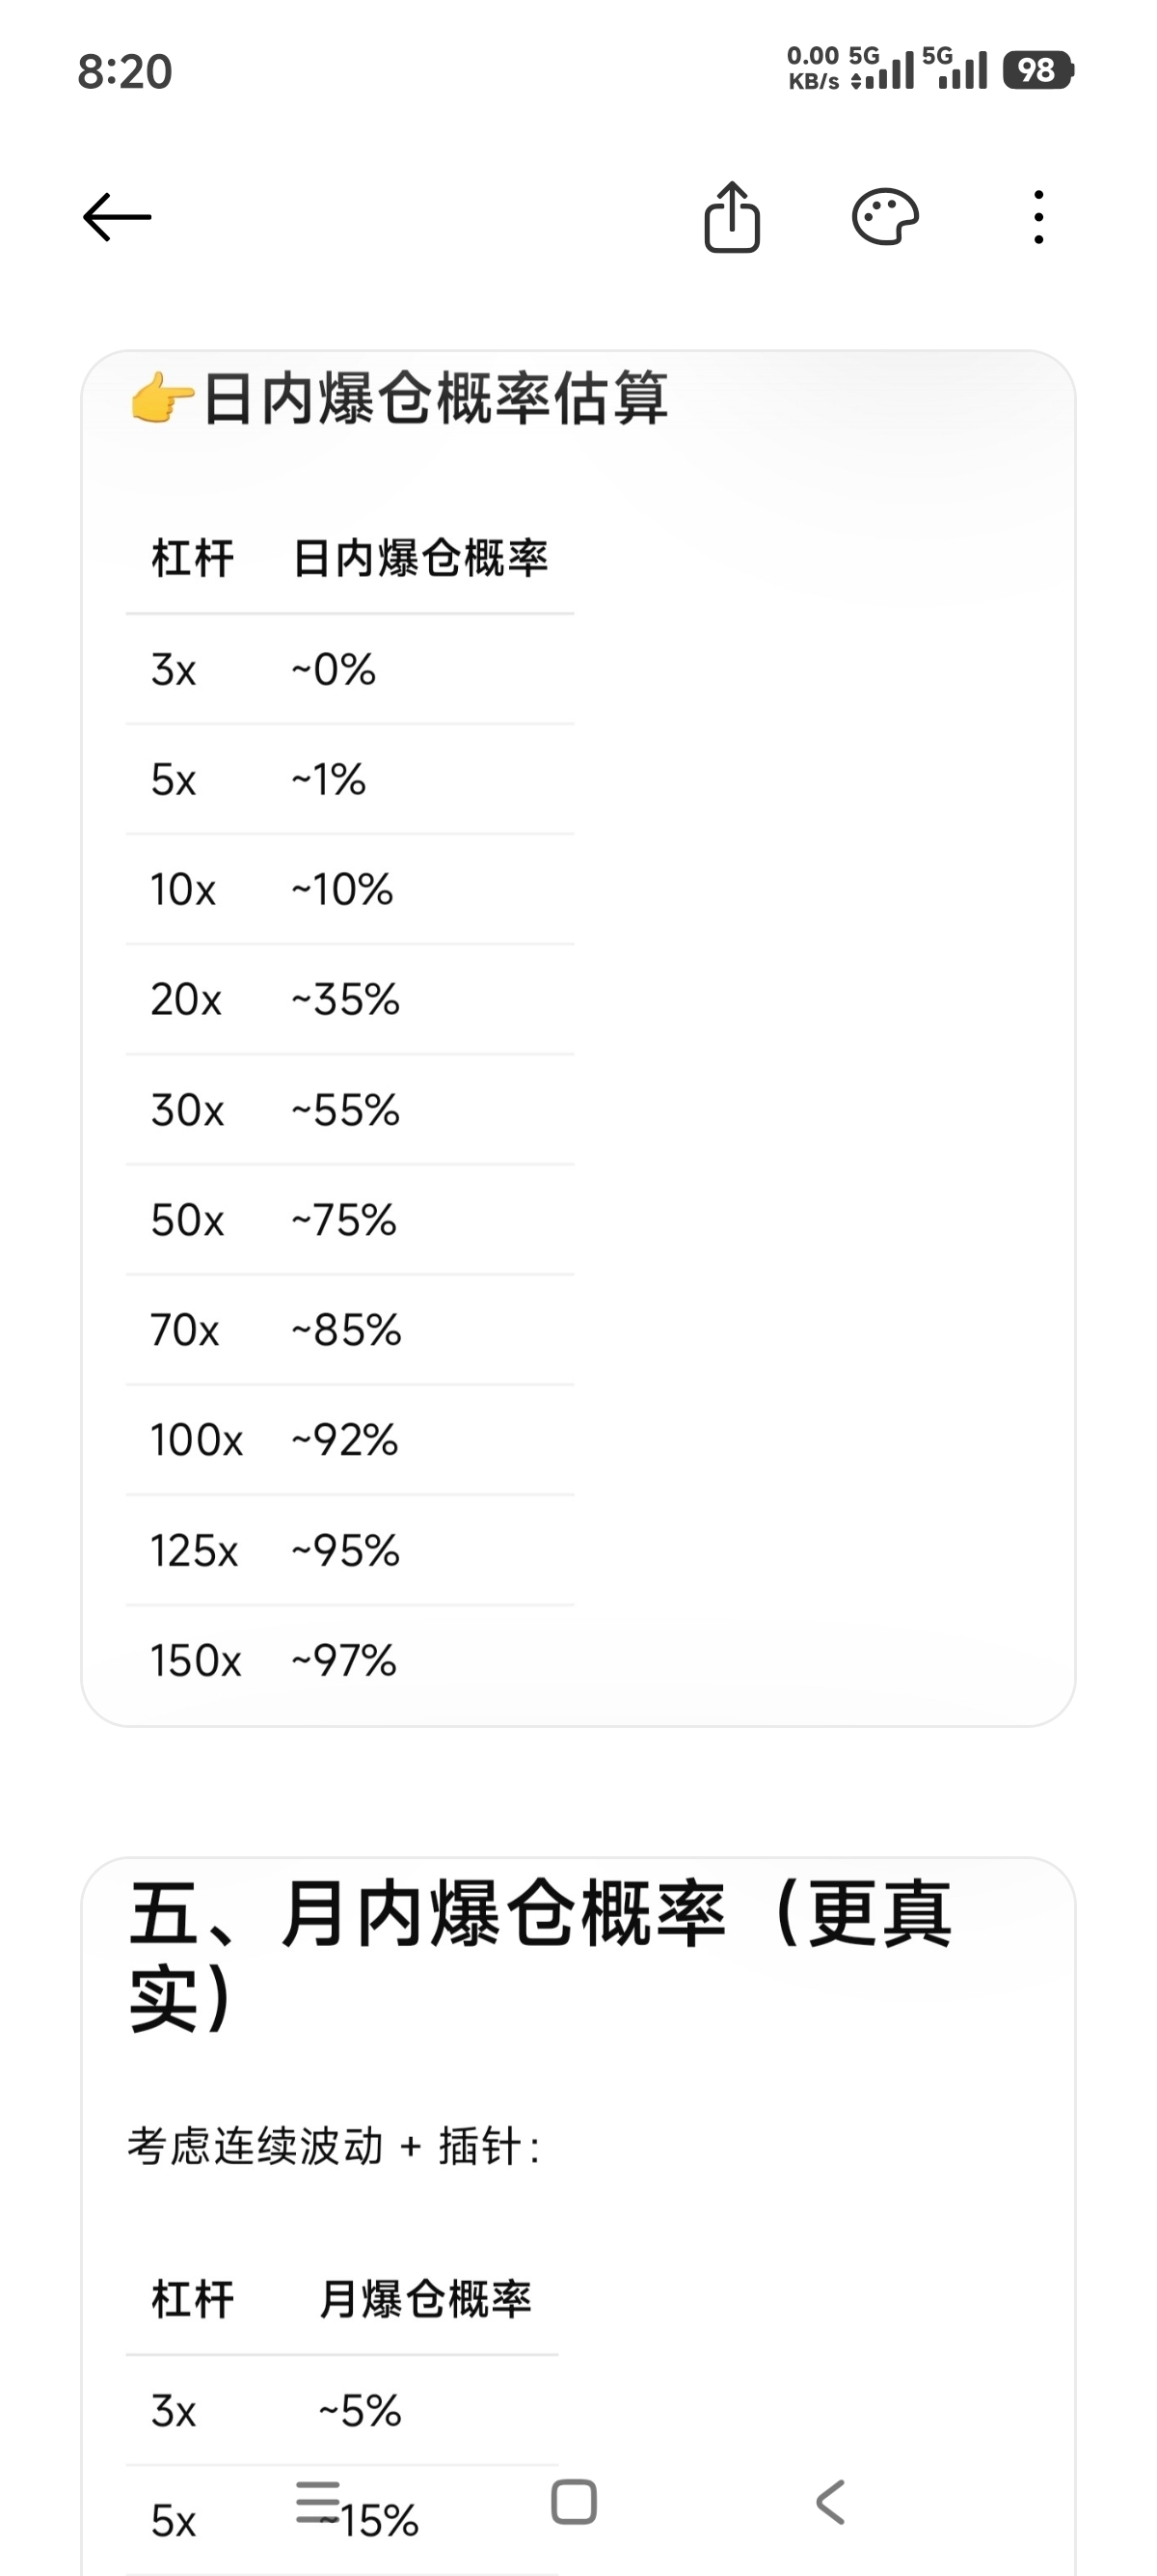Open the three-dot more menu
Viewport: 1157px width, 2576px height.
click(1039, 217)
